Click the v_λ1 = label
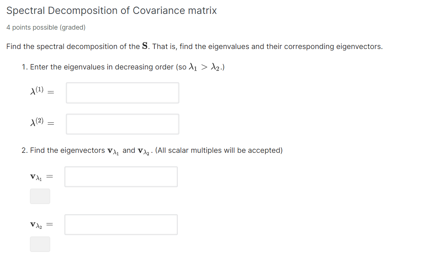The image size is (438, 257). (x=41, y=176)
